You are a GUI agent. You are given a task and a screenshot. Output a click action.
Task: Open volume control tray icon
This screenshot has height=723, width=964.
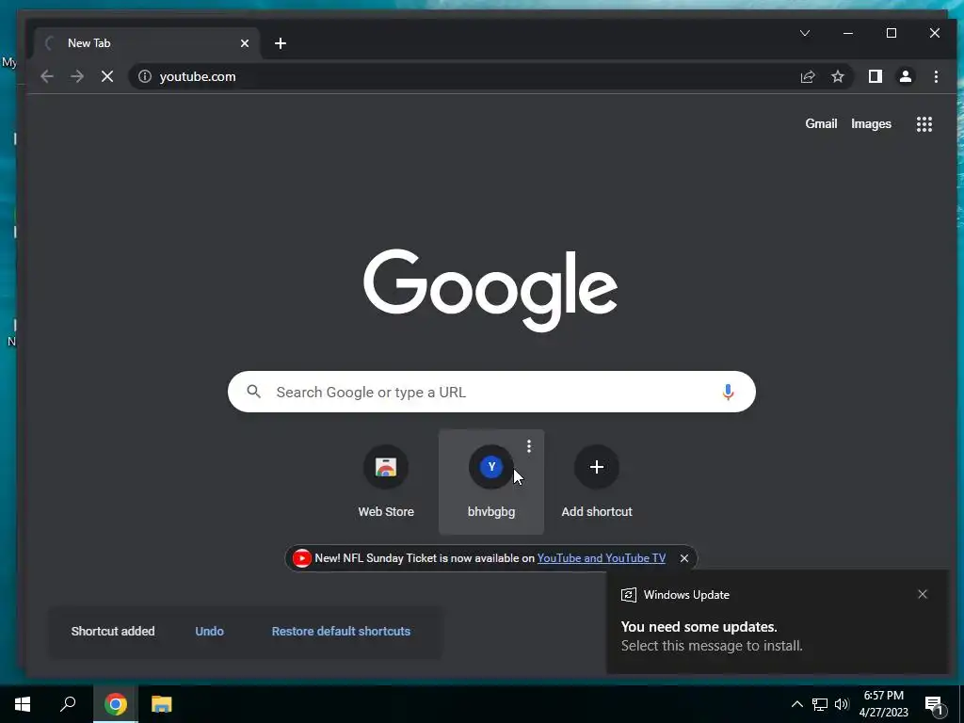(842, 704)
